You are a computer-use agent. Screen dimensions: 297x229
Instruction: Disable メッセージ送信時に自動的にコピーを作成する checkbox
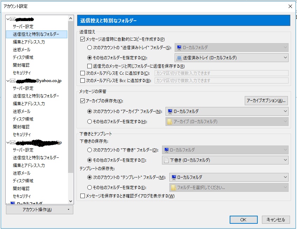coord(83,39)
